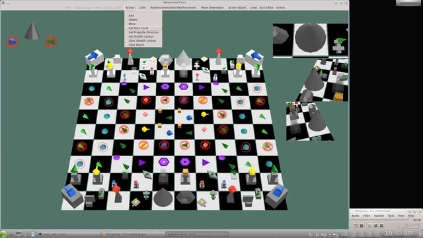Open VLC View menu
This screenshot has height=238, width=423.
(x=401, y=216)
